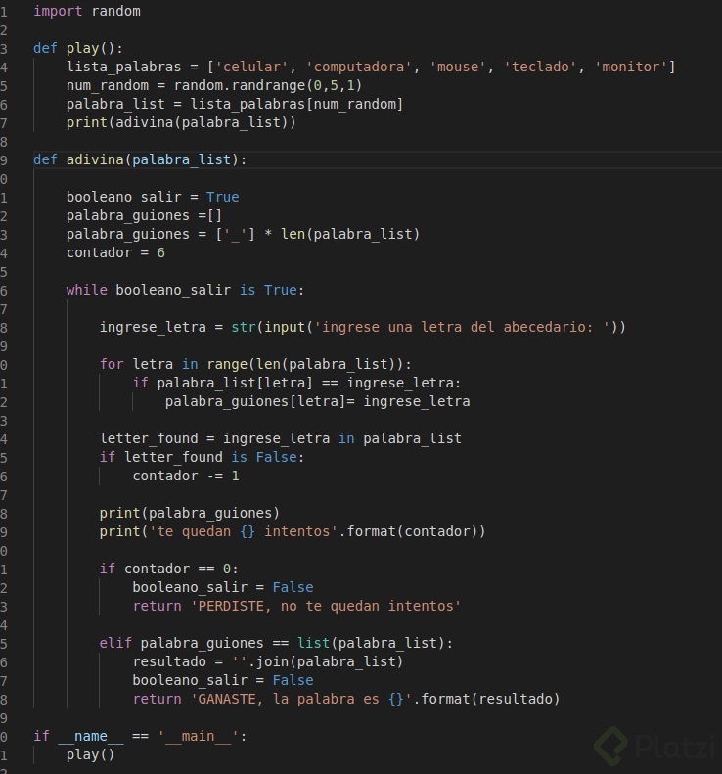Screen dimensions: 722x774
Task: Click the 'def adivina(palabra_list):' line
Action: coord(140,159)
